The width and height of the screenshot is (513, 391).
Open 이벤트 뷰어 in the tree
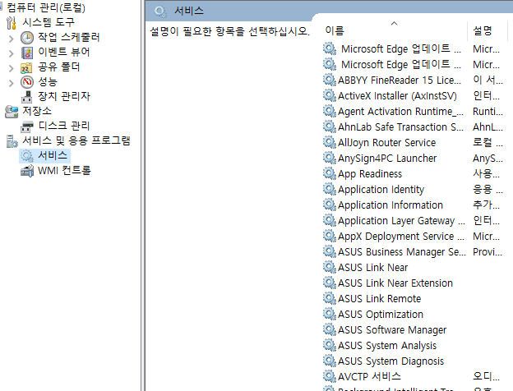pos(64,52)
